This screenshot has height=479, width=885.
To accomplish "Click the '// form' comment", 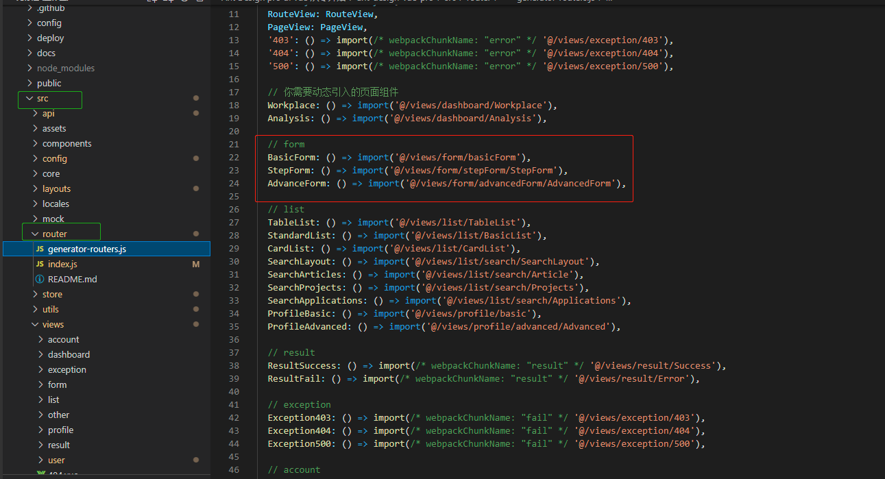I will [286, 144].
